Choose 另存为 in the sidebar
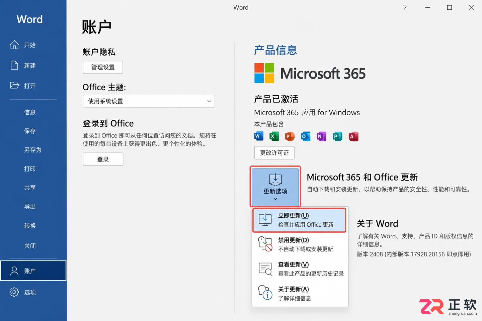 pyautogui.click(x=33, y=150)
